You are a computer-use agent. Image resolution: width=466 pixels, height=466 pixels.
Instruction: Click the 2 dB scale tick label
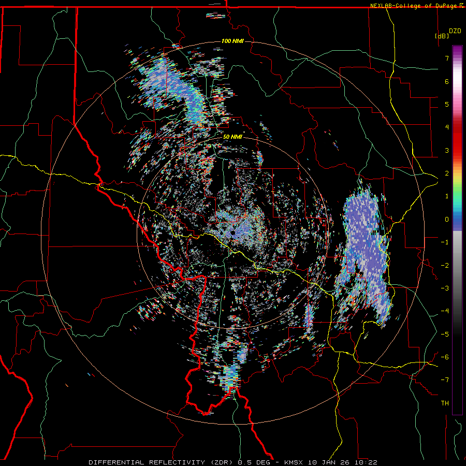pyautogui.click(x=447, y=173)
